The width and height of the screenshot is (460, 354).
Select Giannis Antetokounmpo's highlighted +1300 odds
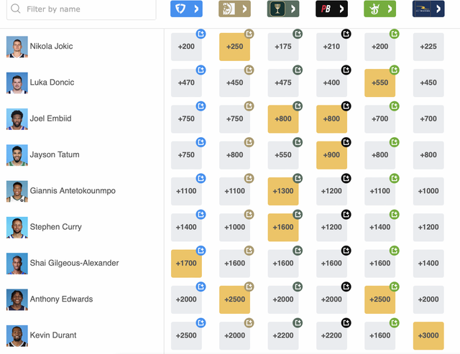(x=282, y=191)
